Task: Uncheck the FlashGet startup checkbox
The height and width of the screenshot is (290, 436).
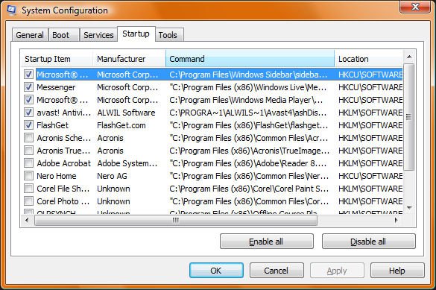Action: [28, 125]
